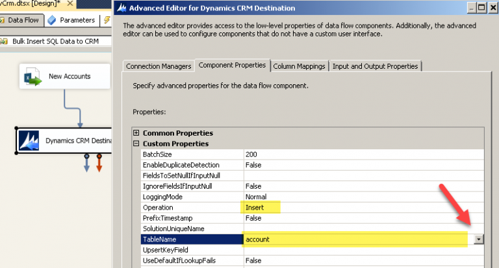Select the Parameters designer tab
The image size is (499, 268).
[x=72, y=20]
